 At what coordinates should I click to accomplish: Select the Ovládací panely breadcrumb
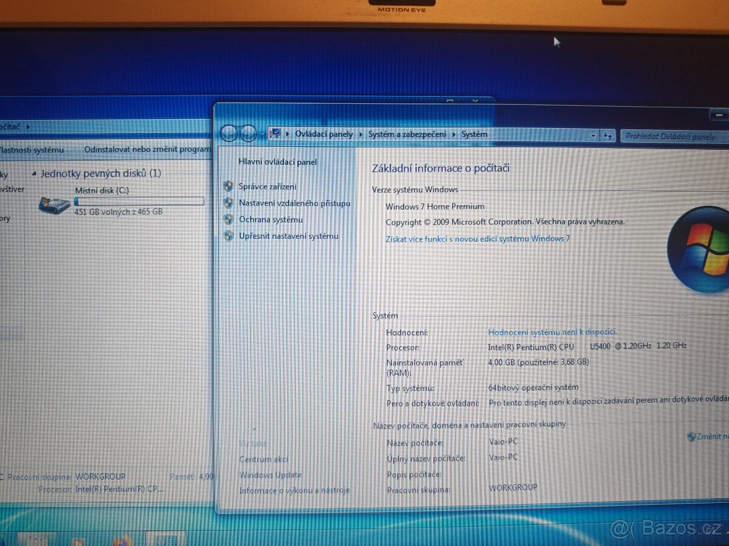click(324, 134)
